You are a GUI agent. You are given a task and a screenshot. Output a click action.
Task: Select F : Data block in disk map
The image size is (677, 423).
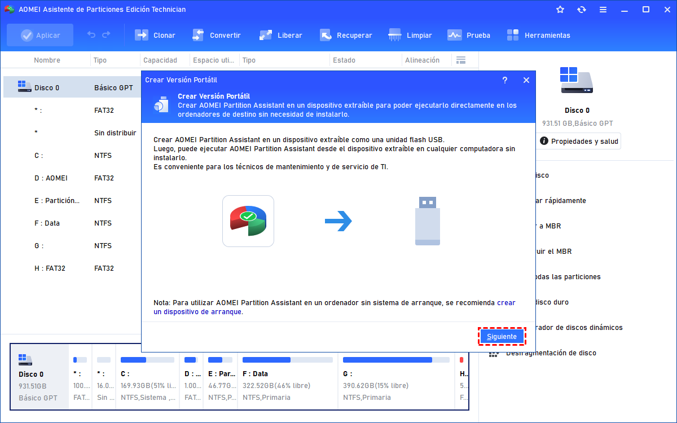click(288, 377)
